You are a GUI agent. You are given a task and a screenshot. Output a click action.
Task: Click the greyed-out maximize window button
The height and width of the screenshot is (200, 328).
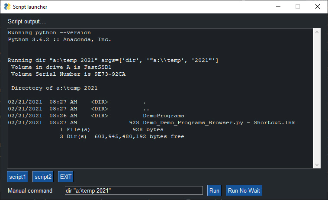298,7
